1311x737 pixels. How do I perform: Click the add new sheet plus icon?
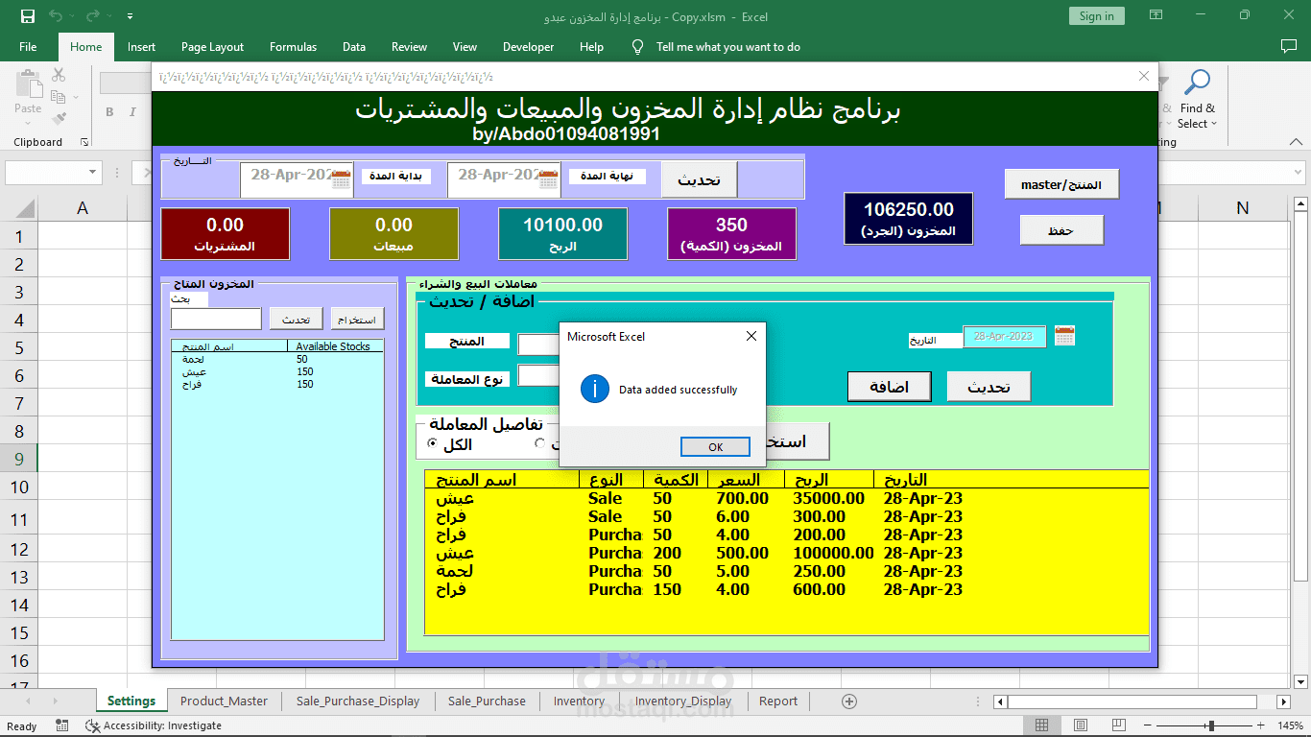coord(848,701)
